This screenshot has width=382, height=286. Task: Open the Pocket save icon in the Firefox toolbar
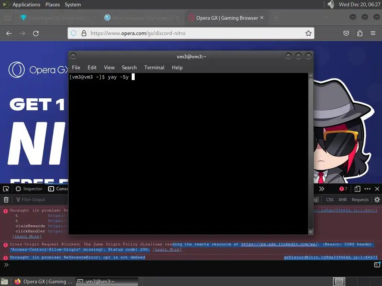tap(346, 33)
